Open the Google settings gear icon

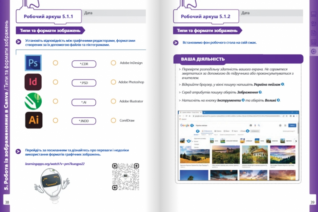click(x=280, y=125)
